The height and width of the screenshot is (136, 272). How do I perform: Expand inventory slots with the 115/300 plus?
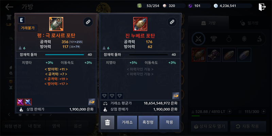click(263, 112)
